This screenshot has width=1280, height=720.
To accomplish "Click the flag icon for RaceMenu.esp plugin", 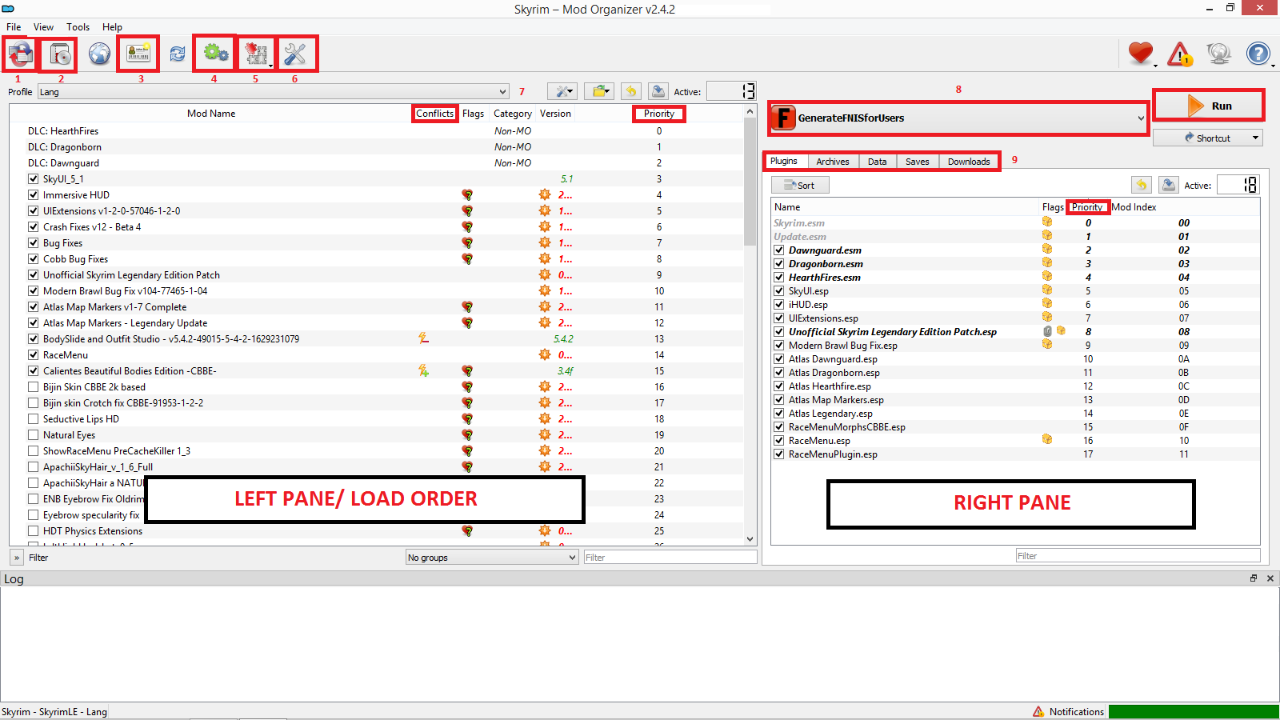I will click(x=1047, y=439).
